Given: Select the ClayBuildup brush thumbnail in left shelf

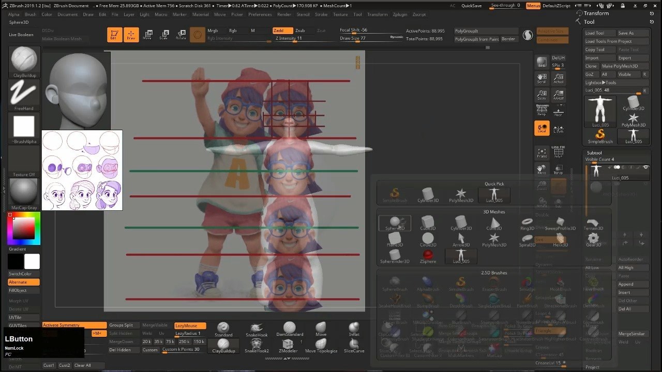Looking at the screenshot, I should [x=24, y=62].
